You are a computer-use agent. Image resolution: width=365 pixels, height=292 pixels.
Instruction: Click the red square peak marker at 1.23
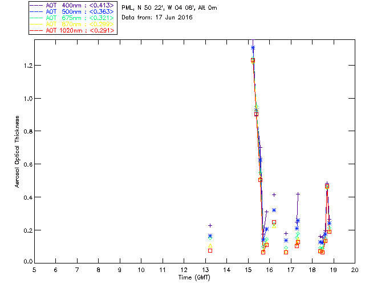[253, 60]
